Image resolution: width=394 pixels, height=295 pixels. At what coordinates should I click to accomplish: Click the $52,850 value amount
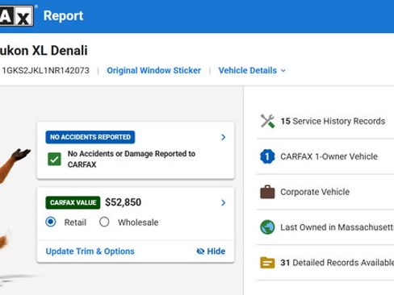click(x=123, y=202)
